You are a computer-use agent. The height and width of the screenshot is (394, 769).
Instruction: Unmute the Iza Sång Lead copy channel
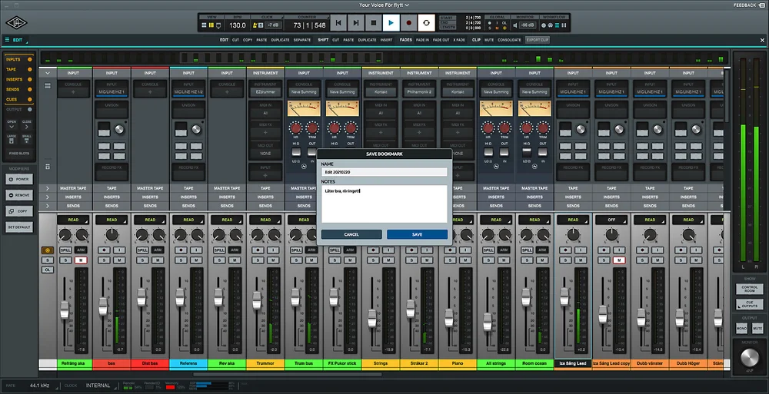pyautogui.click(x=619, y=260)
